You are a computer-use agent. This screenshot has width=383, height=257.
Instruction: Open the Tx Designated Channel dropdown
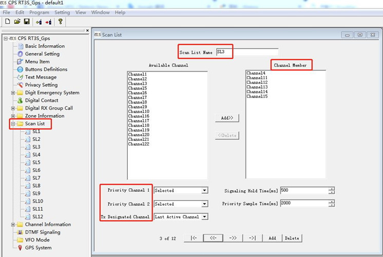[x=204, y=217]
